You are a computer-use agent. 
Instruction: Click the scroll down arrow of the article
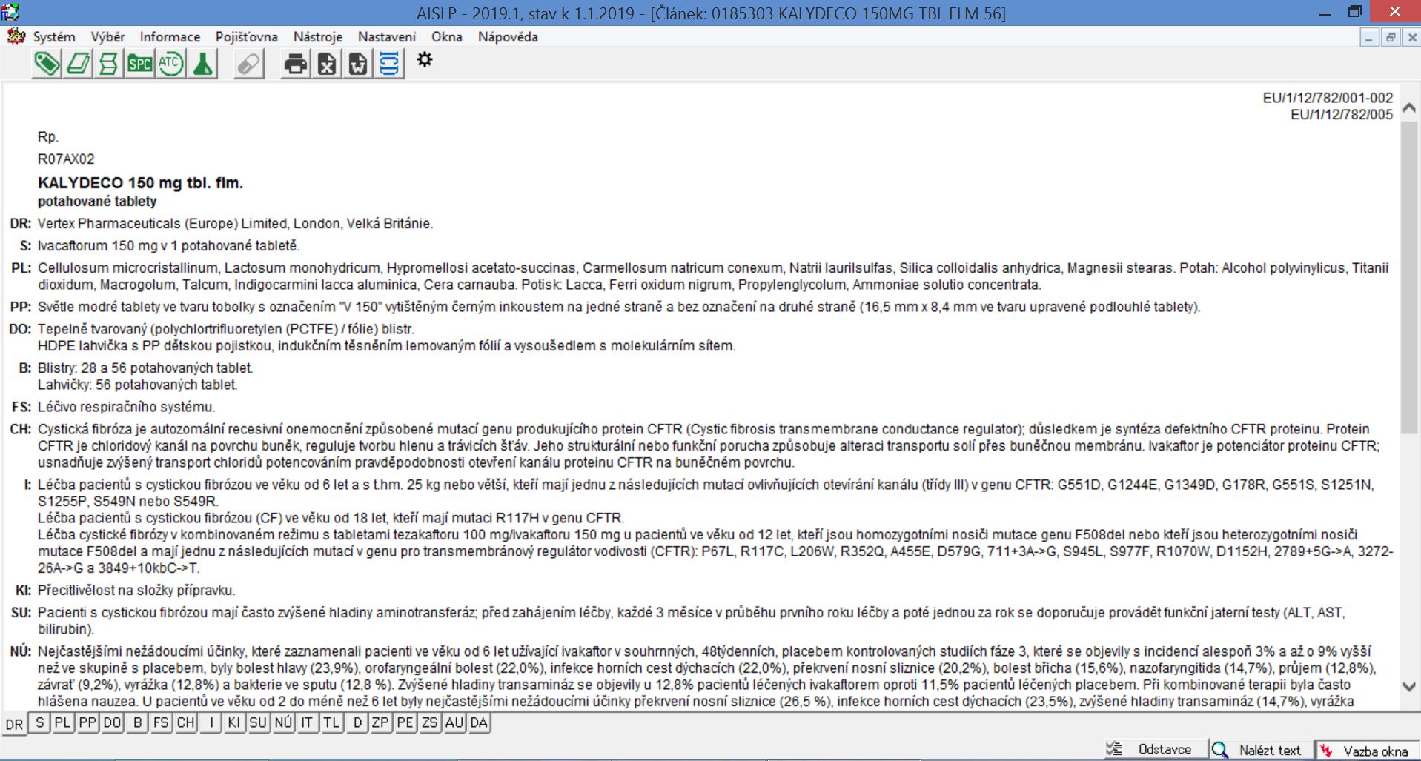[1410, 687]
